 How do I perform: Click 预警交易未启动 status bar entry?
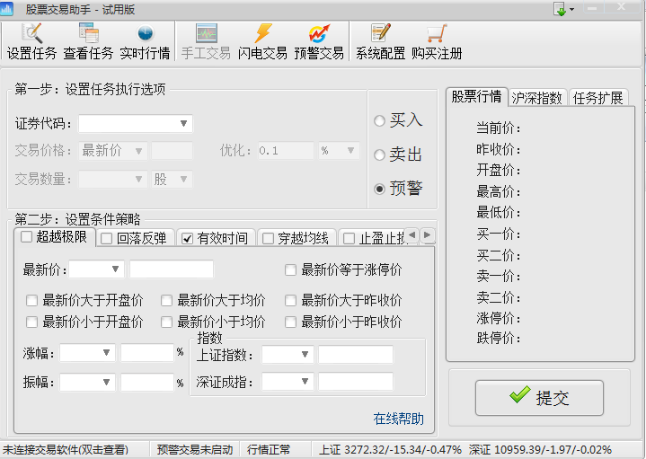(x=195, y=449)
